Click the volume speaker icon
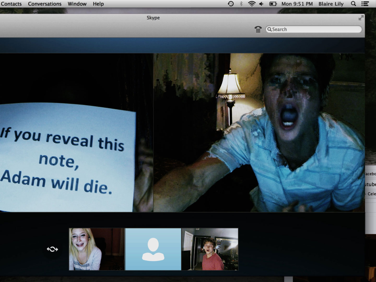This screenshot has width=376, height=282. 261,4
